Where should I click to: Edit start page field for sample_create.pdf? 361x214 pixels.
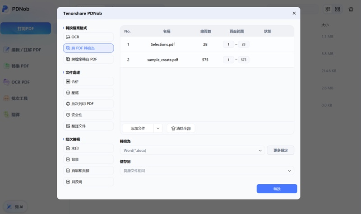click(x=228, y=60)
